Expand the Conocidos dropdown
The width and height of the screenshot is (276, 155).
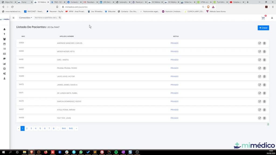26,17
